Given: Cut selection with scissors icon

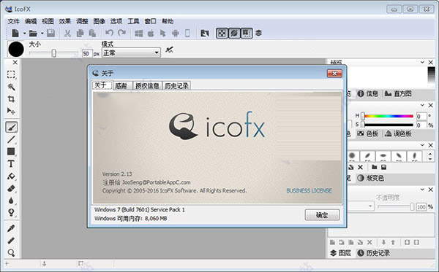Looking at the screenshot, I should (67, 34).
